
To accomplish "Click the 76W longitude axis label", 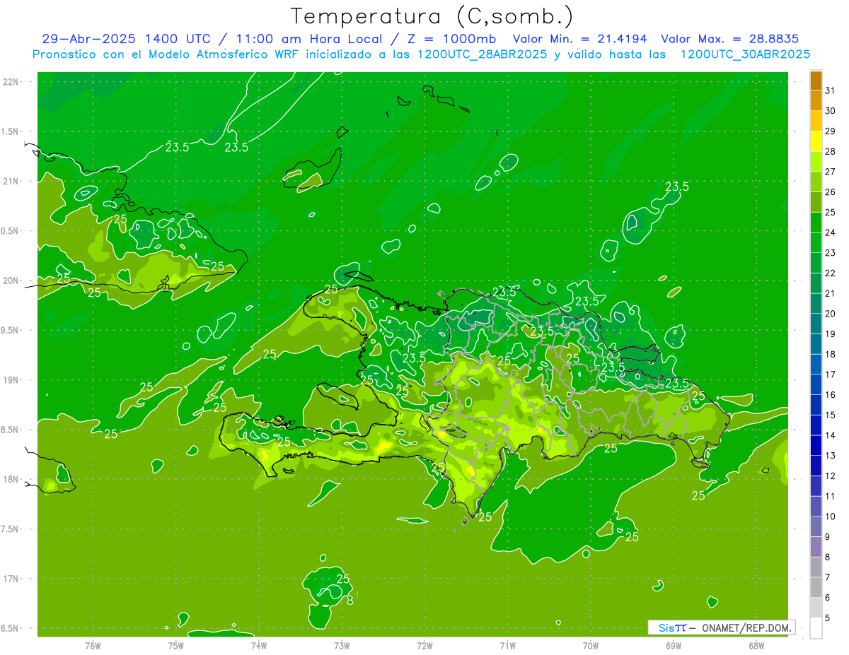I will click(x=93, y=646).
